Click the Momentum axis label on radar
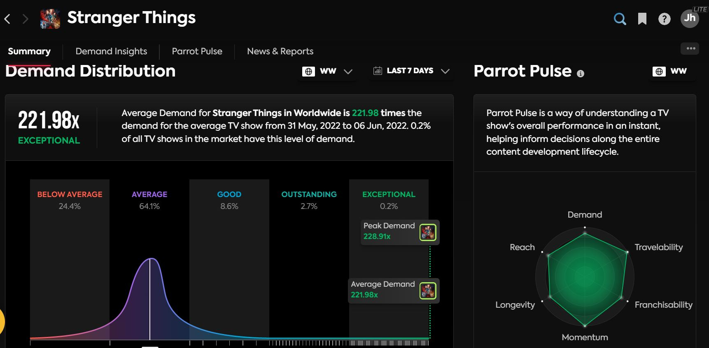 (585, 337)
